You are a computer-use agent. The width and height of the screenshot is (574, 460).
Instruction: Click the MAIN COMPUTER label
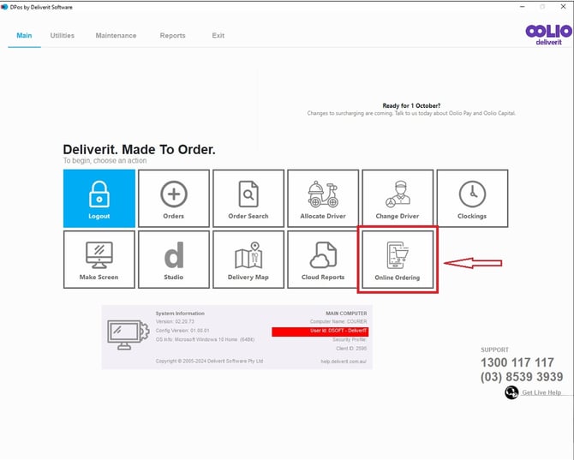(x=346, y=314)
